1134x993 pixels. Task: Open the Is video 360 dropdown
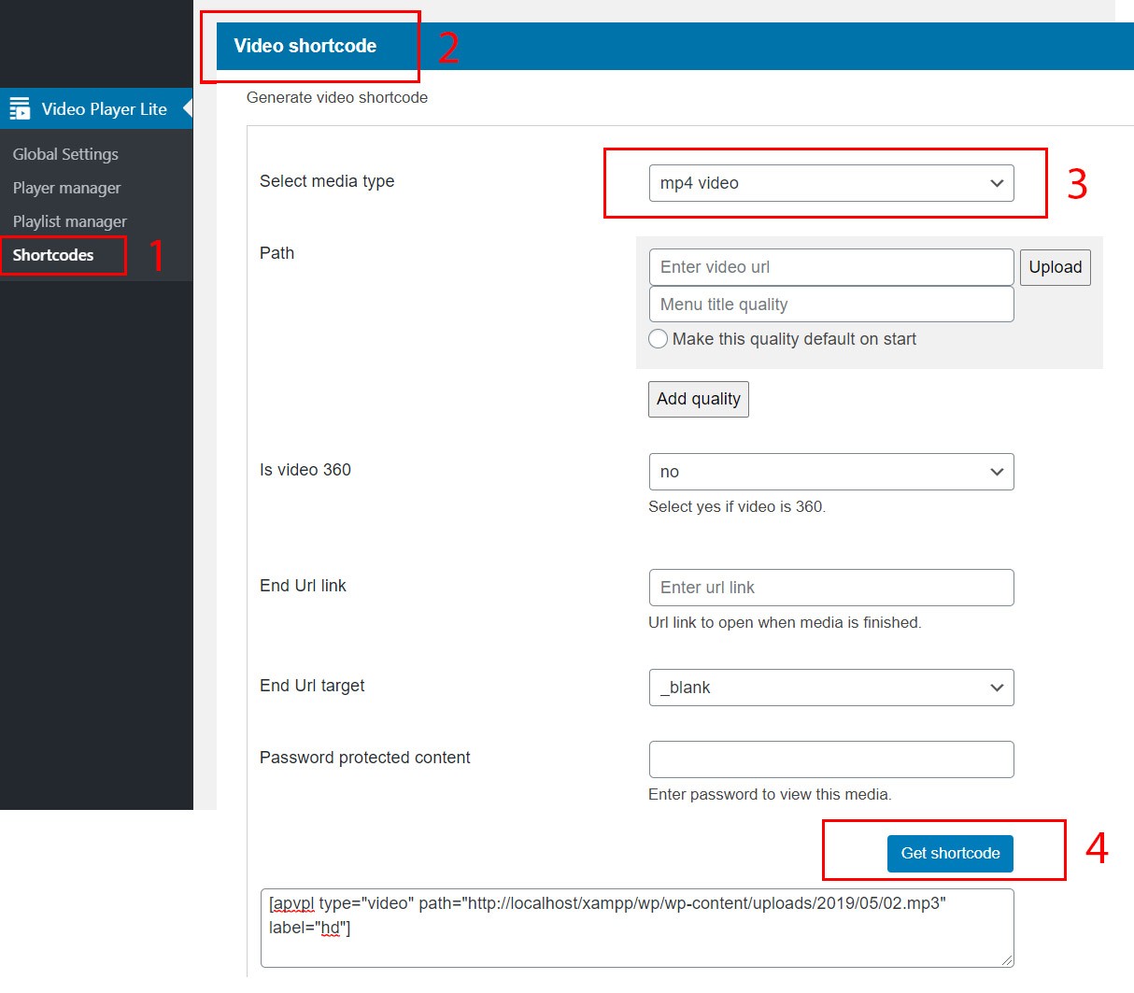[x=830, y=472]
